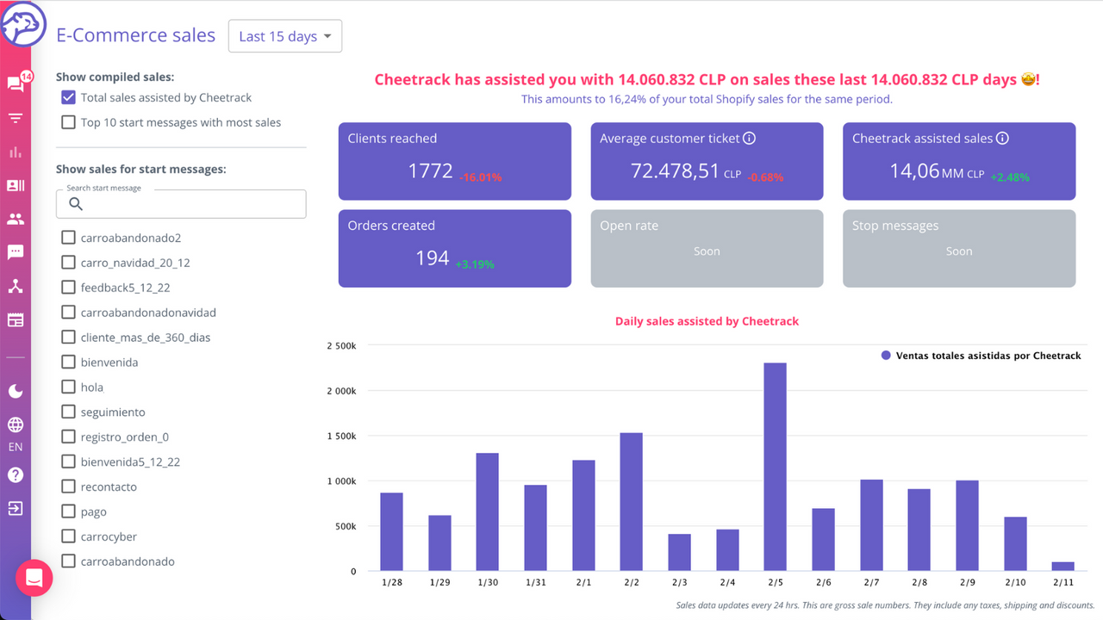Click the search magnifier icon
The image size is (1103, 620).
pyautogui.click(x=76, y=204)
